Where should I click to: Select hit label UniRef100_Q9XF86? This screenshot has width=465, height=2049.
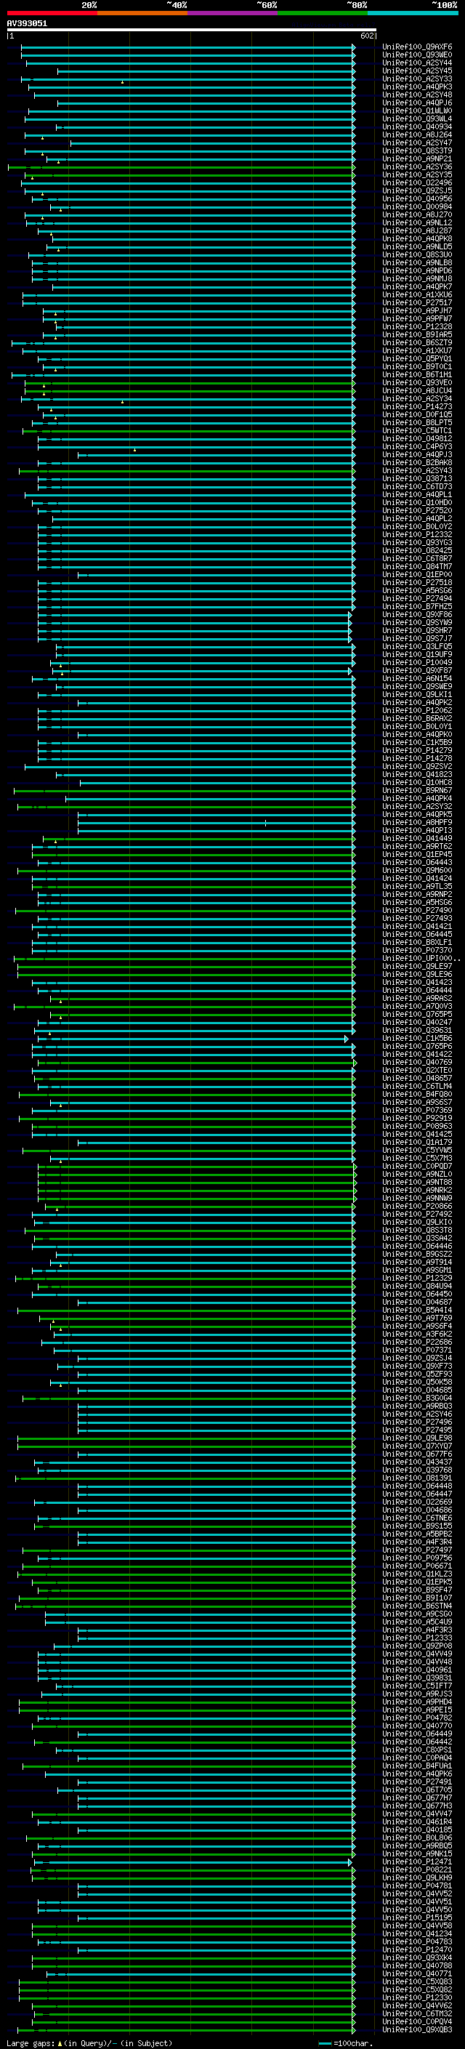point(416,614)
